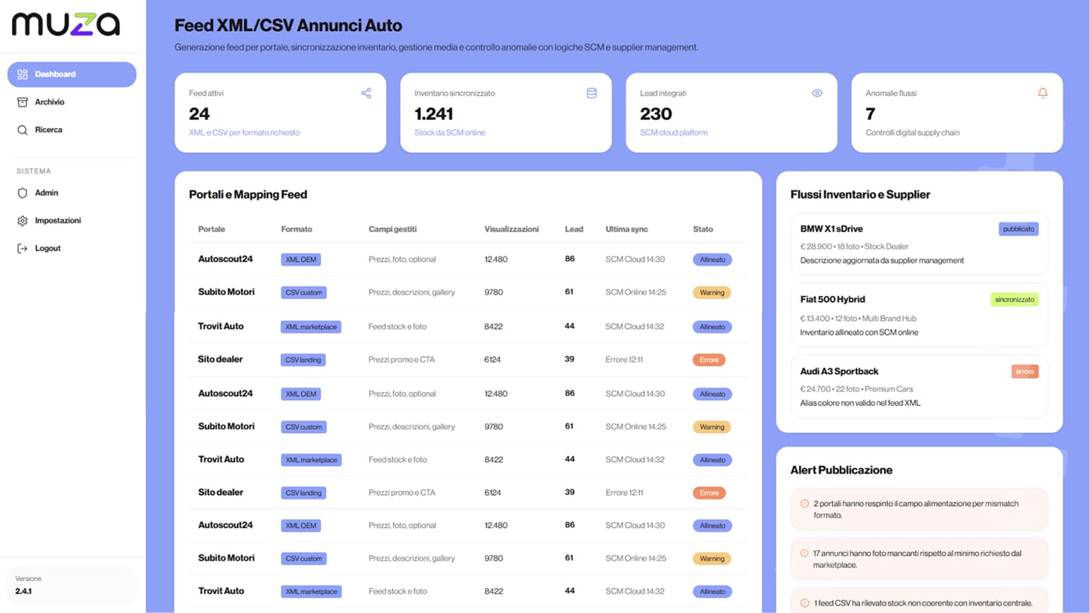Click the Logout arrow icon

pyautogui.click(x=23, y=248)
